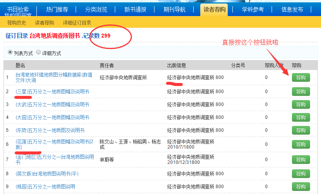Click 荐购 button for row 9 (桃园)
Image resolution: width=321 pixels, height=194 pixels.
(301, 187)
